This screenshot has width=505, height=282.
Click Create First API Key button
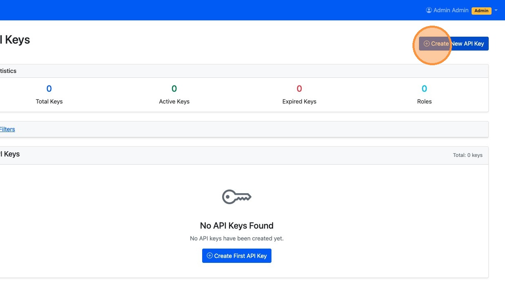[237, 256]
